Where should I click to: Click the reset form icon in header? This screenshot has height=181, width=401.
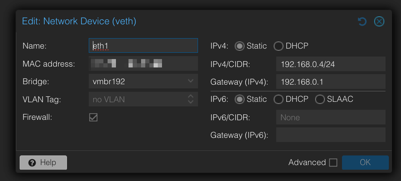click(x=362, y=21)
